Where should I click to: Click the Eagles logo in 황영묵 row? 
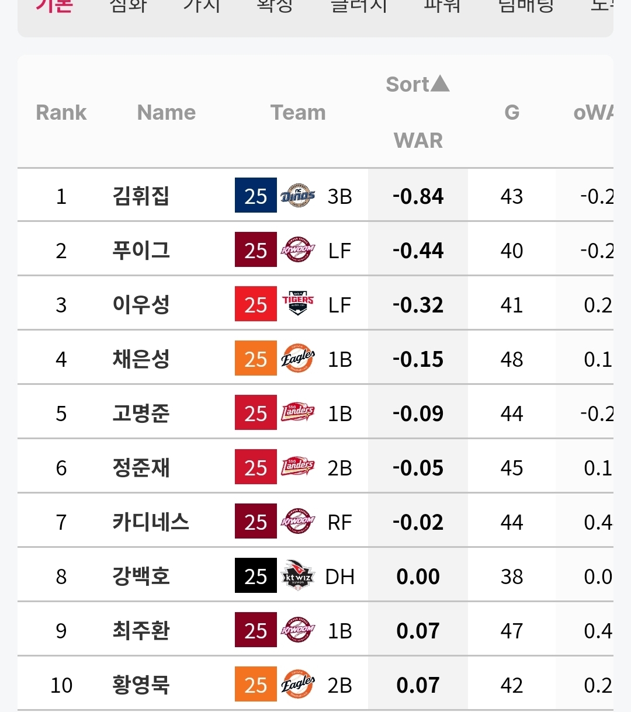(297, 685)
